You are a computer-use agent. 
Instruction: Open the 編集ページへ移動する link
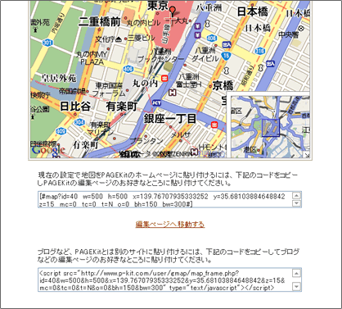coord(170,225)
